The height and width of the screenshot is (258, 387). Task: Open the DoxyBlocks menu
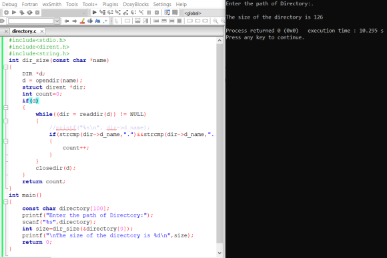(x=135, y=4)
